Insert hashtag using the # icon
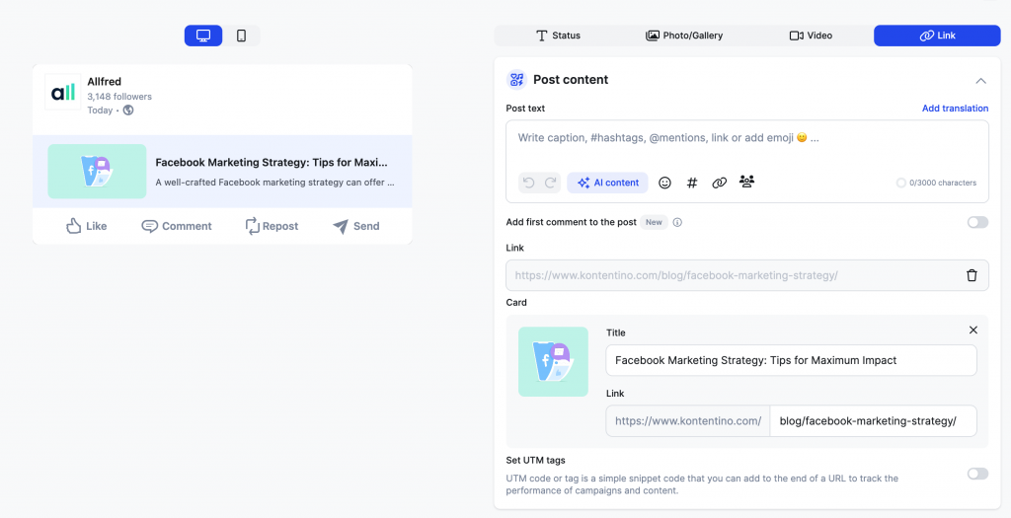This screenshot has height=518, width=1011. click(x=692, y=183)
